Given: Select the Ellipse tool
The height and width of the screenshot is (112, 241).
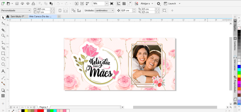Looking at the screenshot, I should click(x=3, y=59).
